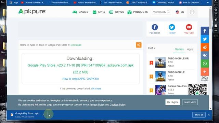Image resolution: width=219 pixels, height=123 pixels.
Task: Open the Topics menu
Action: [116, 12]
